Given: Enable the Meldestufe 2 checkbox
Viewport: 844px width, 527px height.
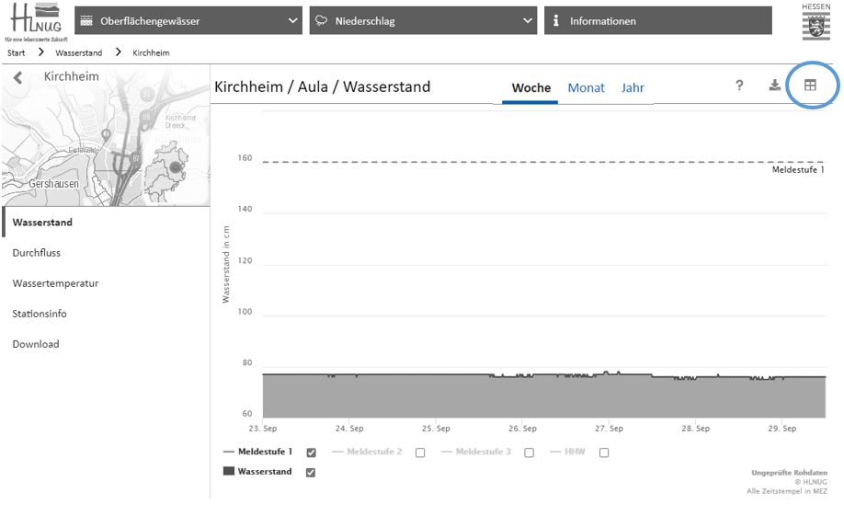Looking at the screenshot, I should pos(420,453).
